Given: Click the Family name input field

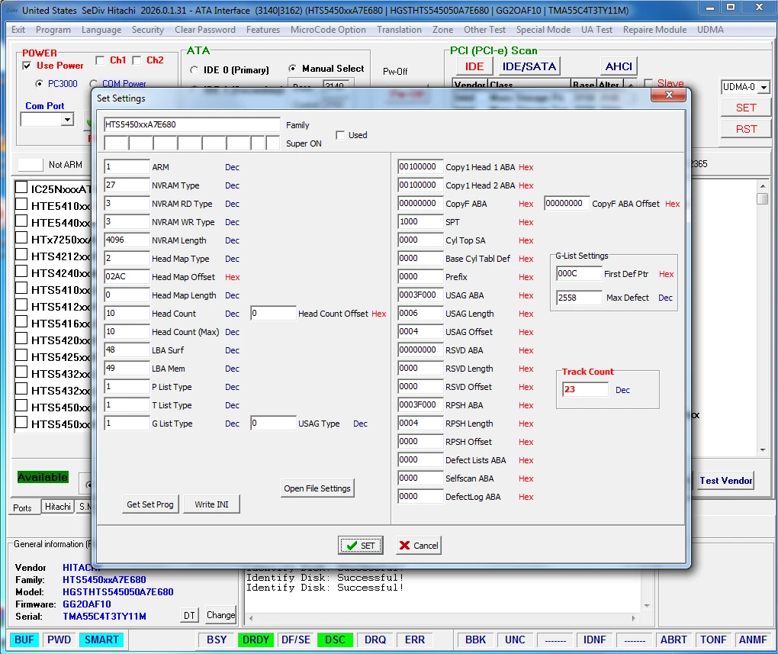Looking at the screenshot, I should 192,124.
